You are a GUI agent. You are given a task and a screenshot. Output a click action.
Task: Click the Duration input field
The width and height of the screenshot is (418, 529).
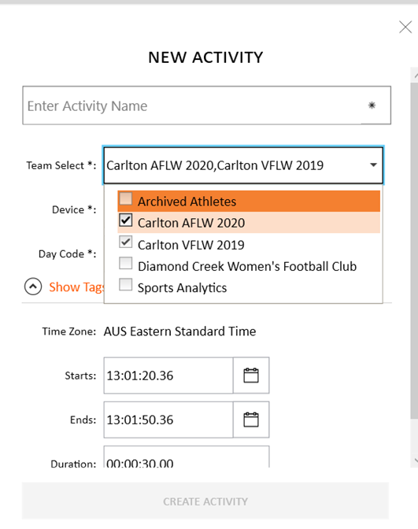(187, 457)
